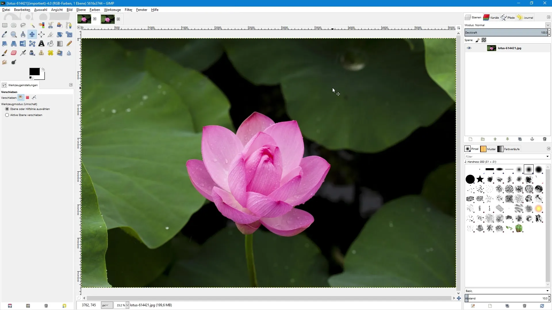Screen dimensions: 552x310
Task: Select the Zoom magnifier tool
Action: click(14, 34)
